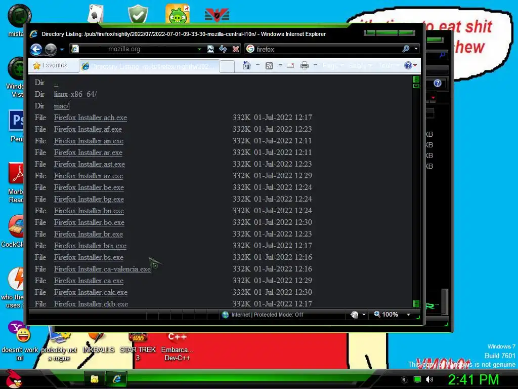Image resolution: width=518 pixels, height=389 pixels.
Task: Go back using the blue back arrow
Action: click(x=36, y=49)
